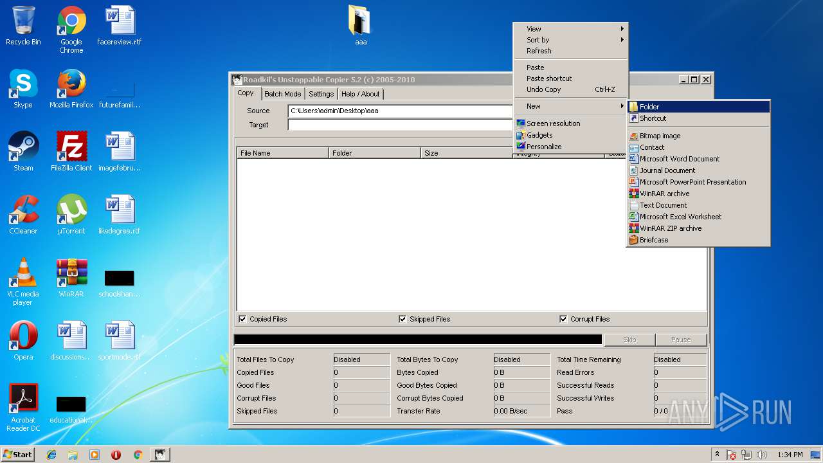This screenshot has height=463, width=823.
Task: Create new Microsoft Word Document
Action: click(698, 159)
